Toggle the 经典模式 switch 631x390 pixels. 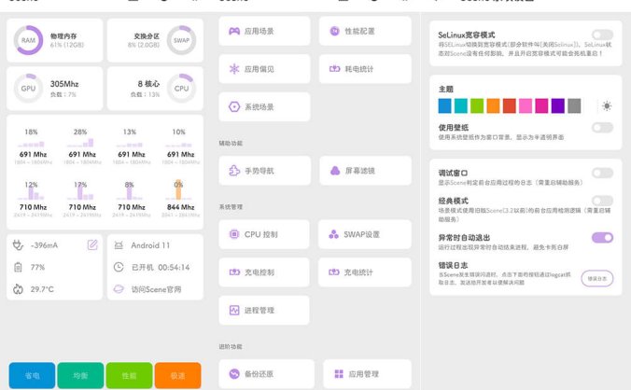click(x=602, y=201)
